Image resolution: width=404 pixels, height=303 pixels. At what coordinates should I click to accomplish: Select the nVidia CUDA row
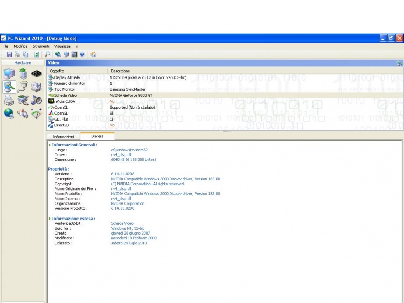point(65,101)
